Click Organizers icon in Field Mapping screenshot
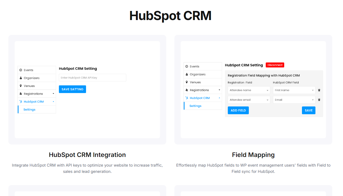The image size is (343, 196). click(187, 74)
